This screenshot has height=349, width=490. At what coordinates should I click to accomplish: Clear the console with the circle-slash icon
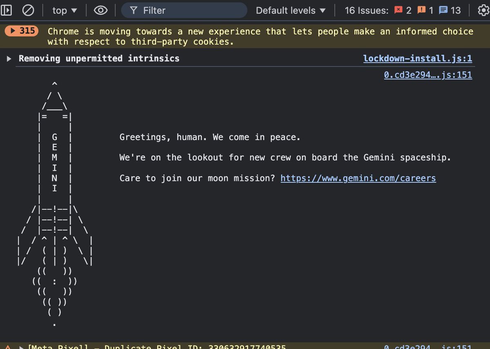tap(28, 10)
